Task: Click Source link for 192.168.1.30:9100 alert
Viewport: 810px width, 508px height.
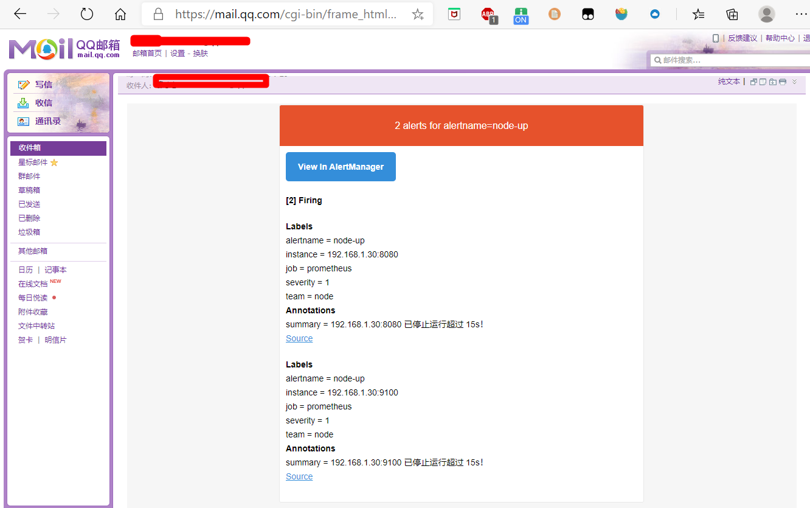Action: click(299, 476)
